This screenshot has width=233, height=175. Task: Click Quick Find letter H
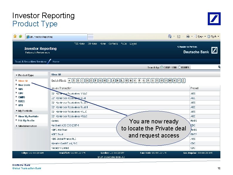[104, 81]
